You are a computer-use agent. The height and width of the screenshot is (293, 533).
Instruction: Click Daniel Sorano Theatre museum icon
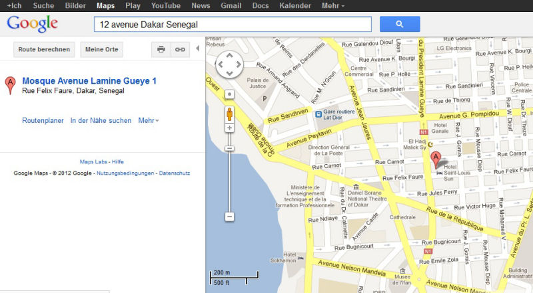coord(356,187)
